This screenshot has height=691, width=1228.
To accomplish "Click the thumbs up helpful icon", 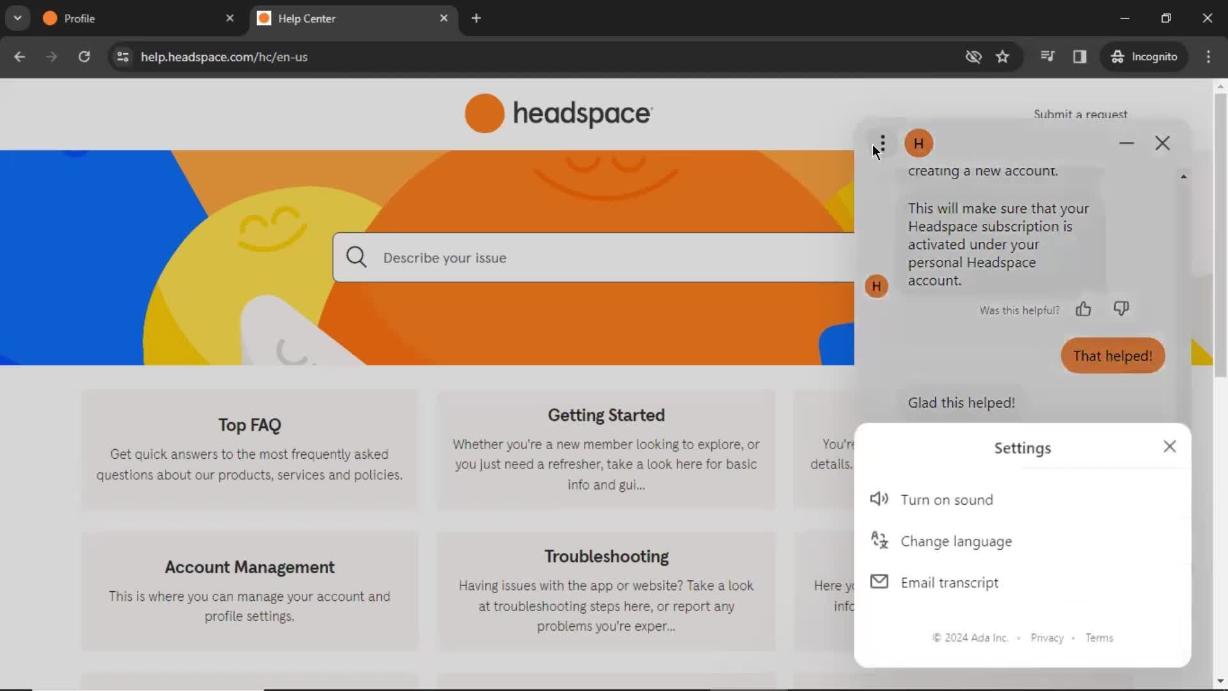I will pyautogui.click(x=1084, y=309).
